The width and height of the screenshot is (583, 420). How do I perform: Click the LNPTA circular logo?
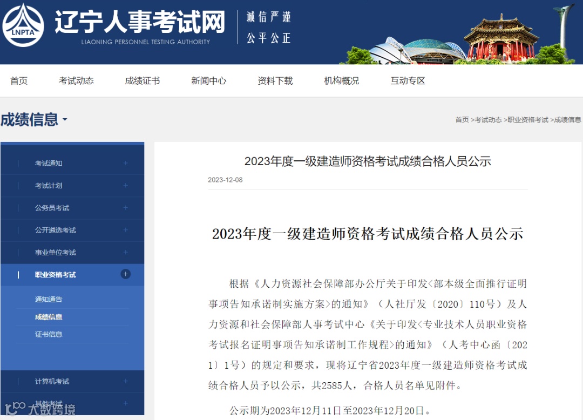pos(23,25)
